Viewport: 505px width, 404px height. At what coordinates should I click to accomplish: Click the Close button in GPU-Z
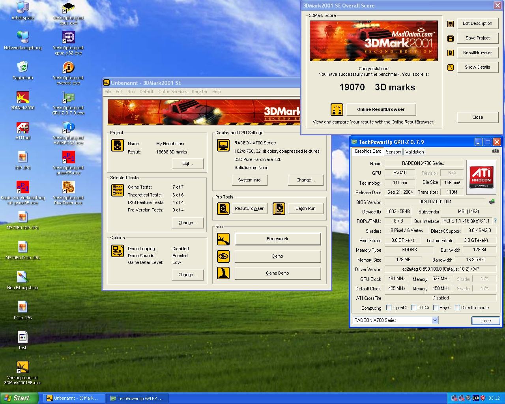[486, 321]
